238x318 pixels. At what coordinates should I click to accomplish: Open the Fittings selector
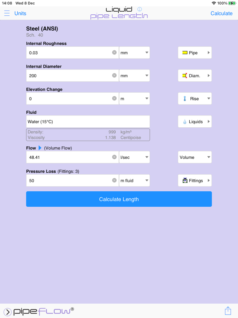[195, 180]
